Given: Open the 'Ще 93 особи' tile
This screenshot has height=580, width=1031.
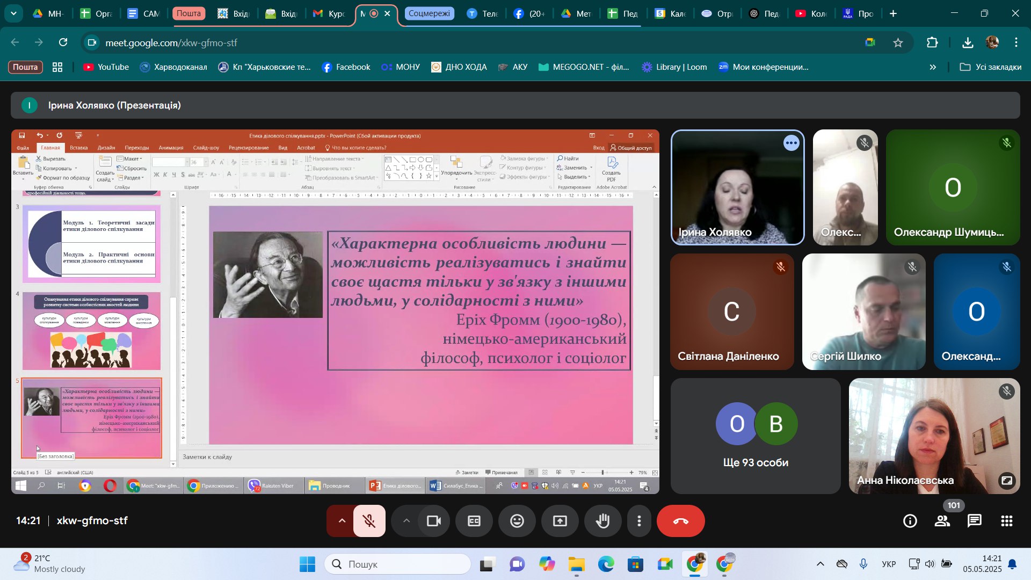Looking at the screenshot, I should coord(756,436).
